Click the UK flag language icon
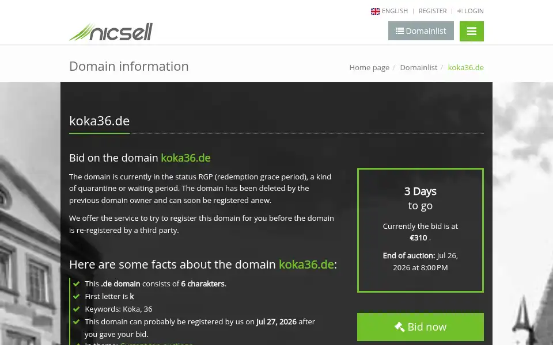Image resolution: width=553 pixels, height=345 pixels. 375,11
